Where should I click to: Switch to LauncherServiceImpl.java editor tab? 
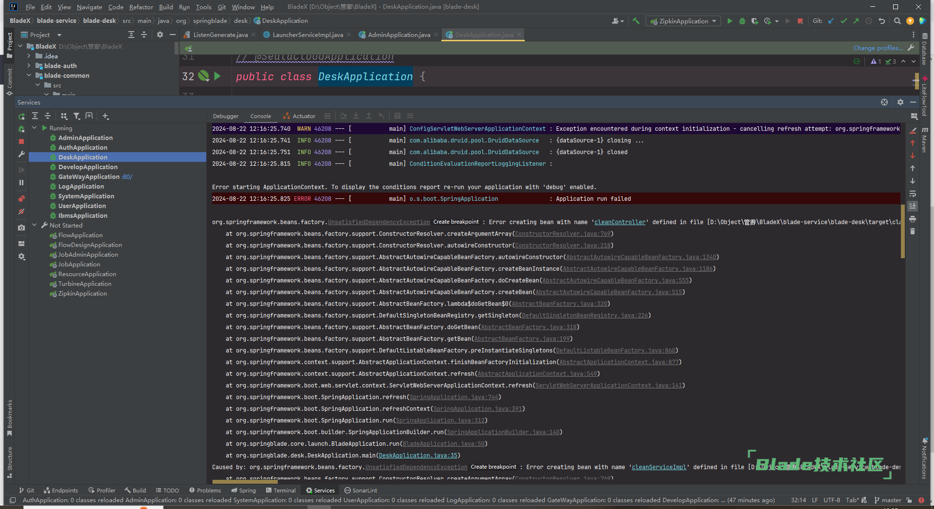[x=308, y=35]
